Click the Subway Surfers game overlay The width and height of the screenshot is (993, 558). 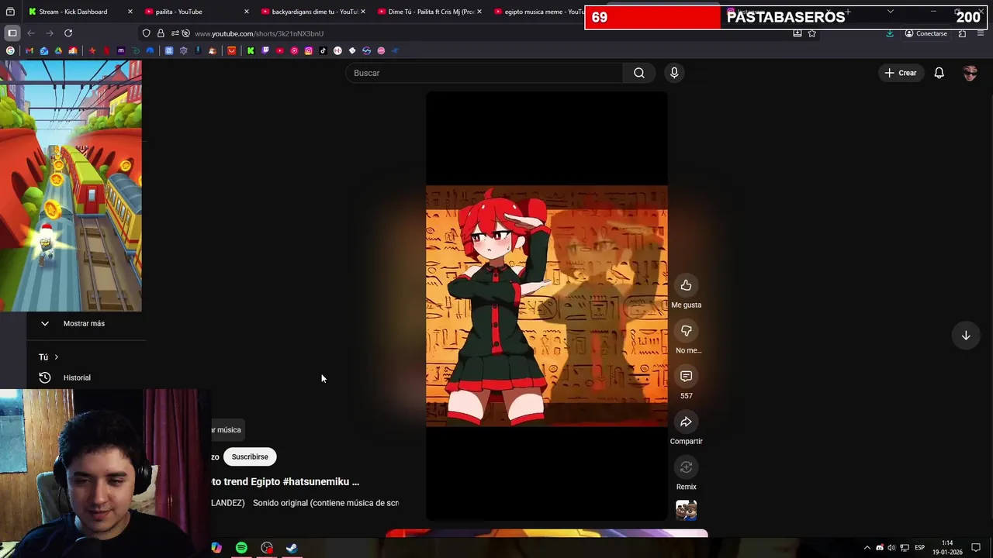(x=71, y=186)
